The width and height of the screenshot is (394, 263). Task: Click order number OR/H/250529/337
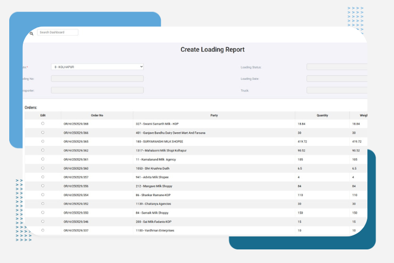coord(76,230)
